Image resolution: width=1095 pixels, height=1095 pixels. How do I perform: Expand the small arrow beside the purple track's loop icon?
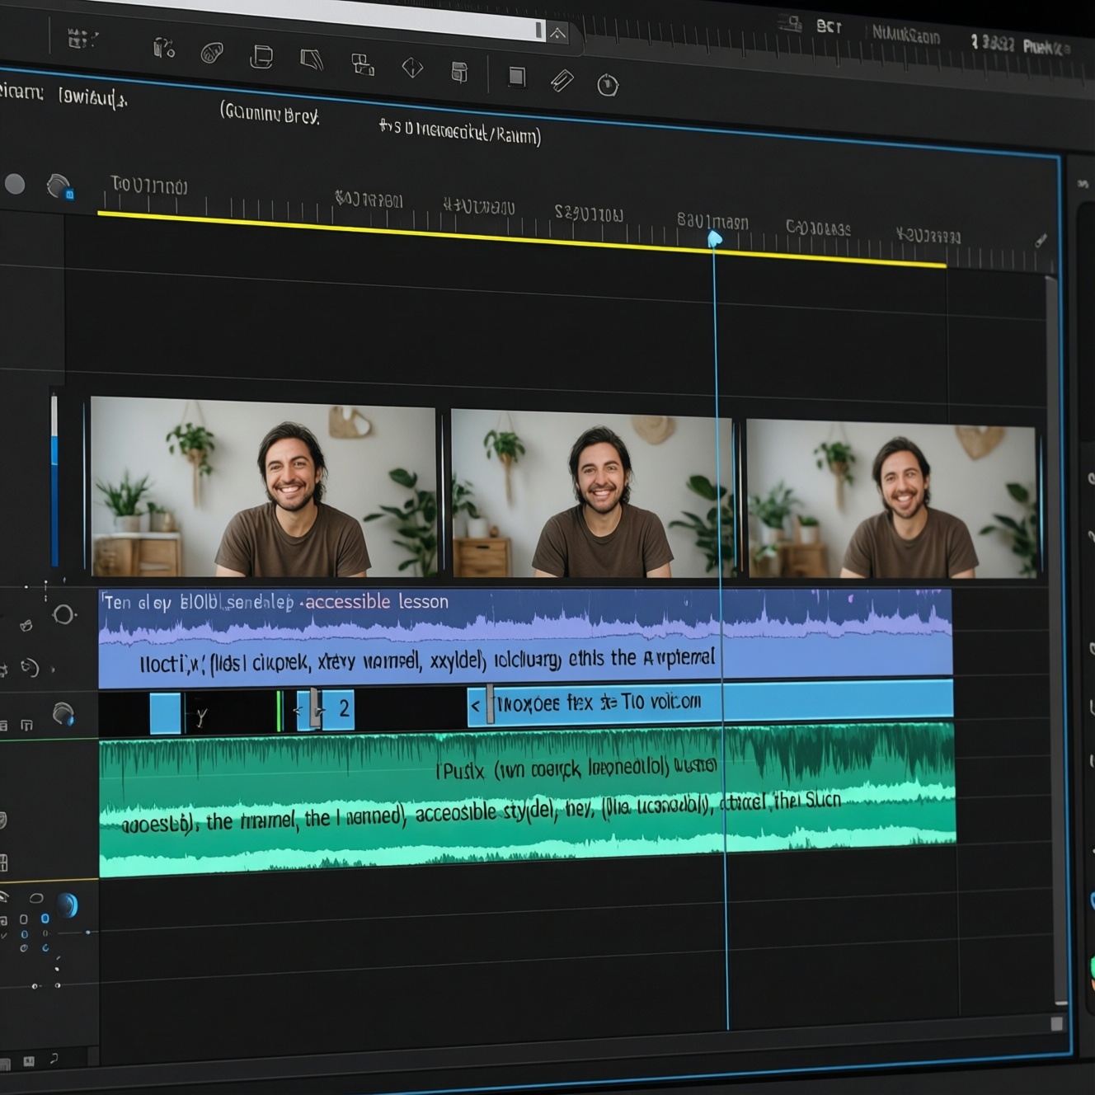coord(54,669)
